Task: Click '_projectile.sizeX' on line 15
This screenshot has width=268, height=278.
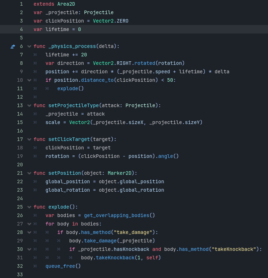Action: click(x=118, y=122)
